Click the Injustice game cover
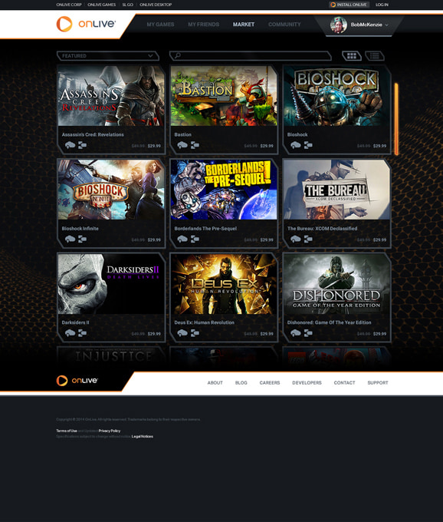This screenshot has width=443, height=522. click(x=111, y=358)
